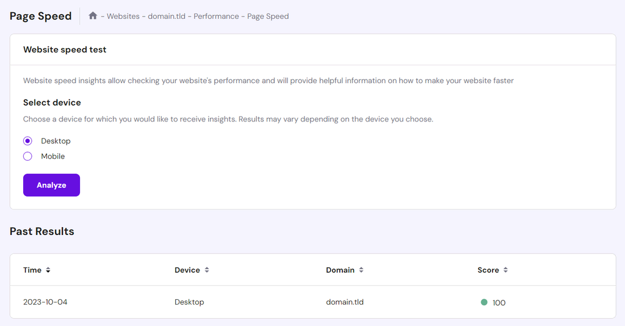Go to Websites in the breadcrumb
This screenshot has width=625, height=326.
[123, 16]
